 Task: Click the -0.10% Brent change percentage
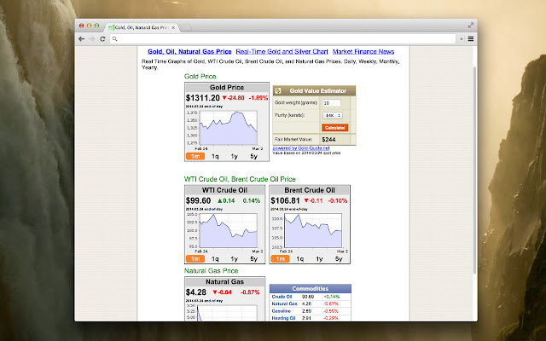pos(338,201)
